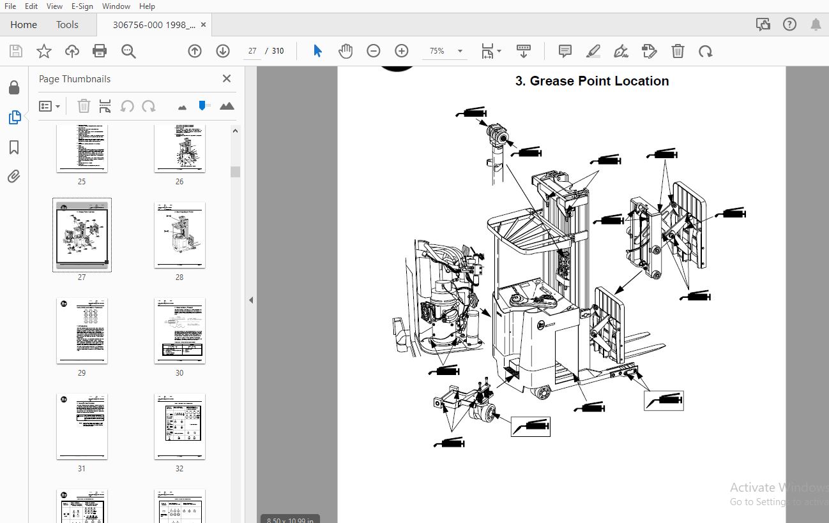Open the View menu
This screenshot has height=523, width=829.
[x=55, y=6]
